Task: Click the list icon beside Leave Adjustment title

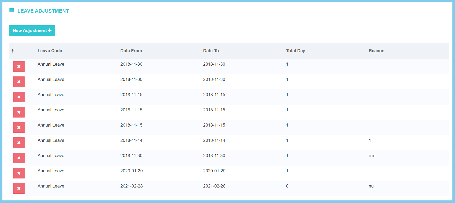Action: [x=11, y=10]
